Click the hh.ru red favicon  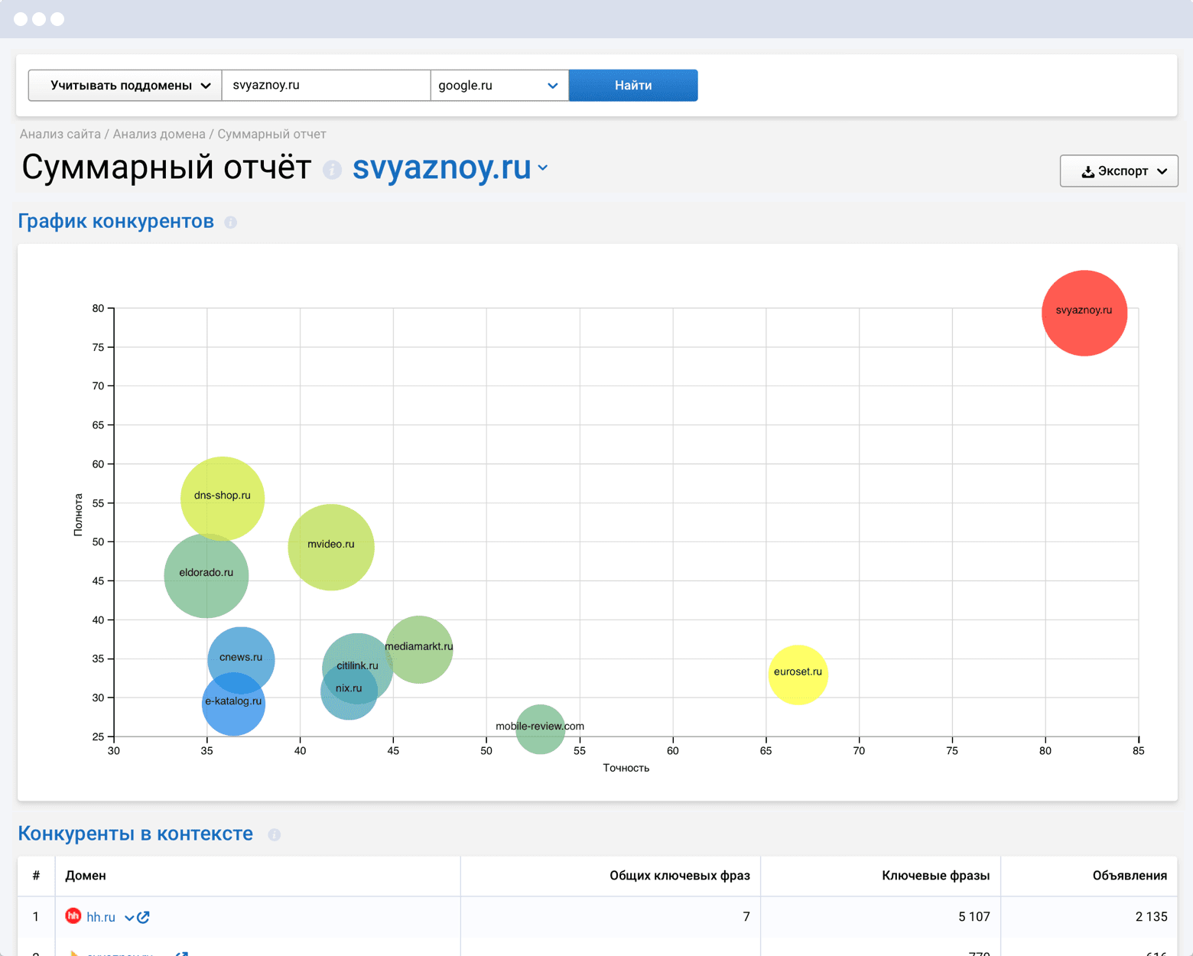pyautogui.click(x=73, y=915)
